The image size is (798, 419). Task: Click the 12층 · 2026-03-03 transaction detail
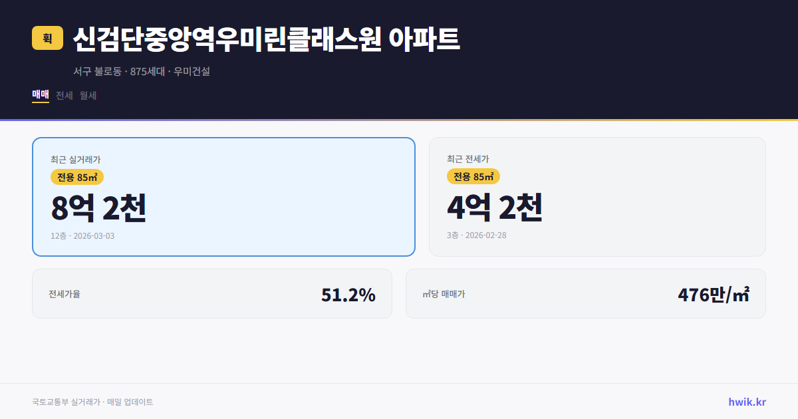82,236
